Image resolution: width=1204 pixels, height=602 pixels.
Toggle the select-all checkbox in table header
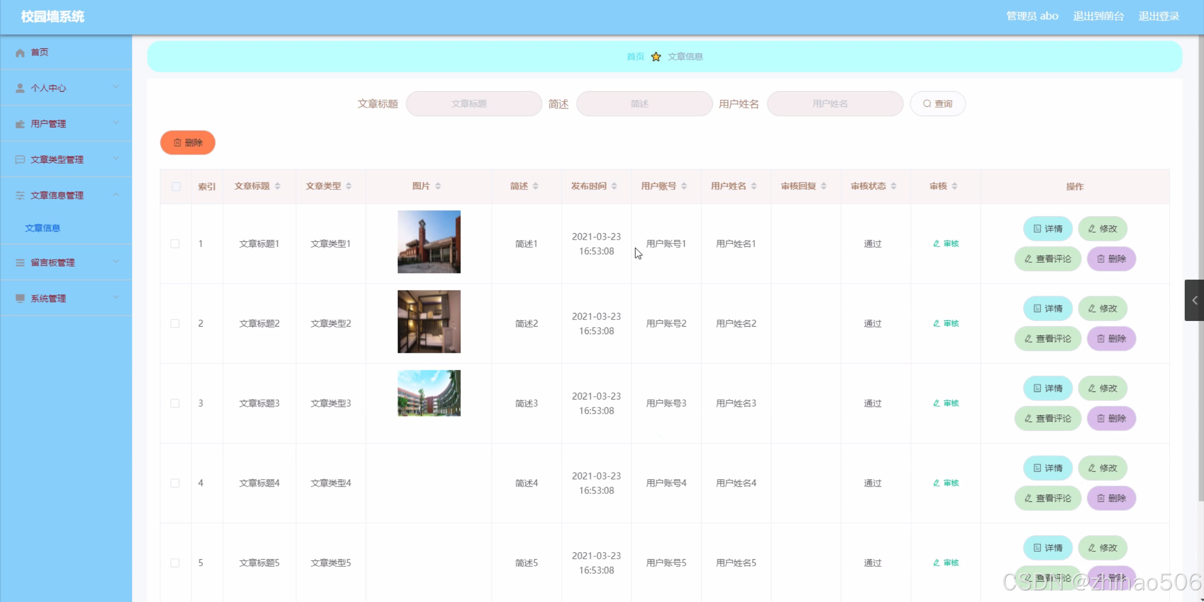point(176,187)
